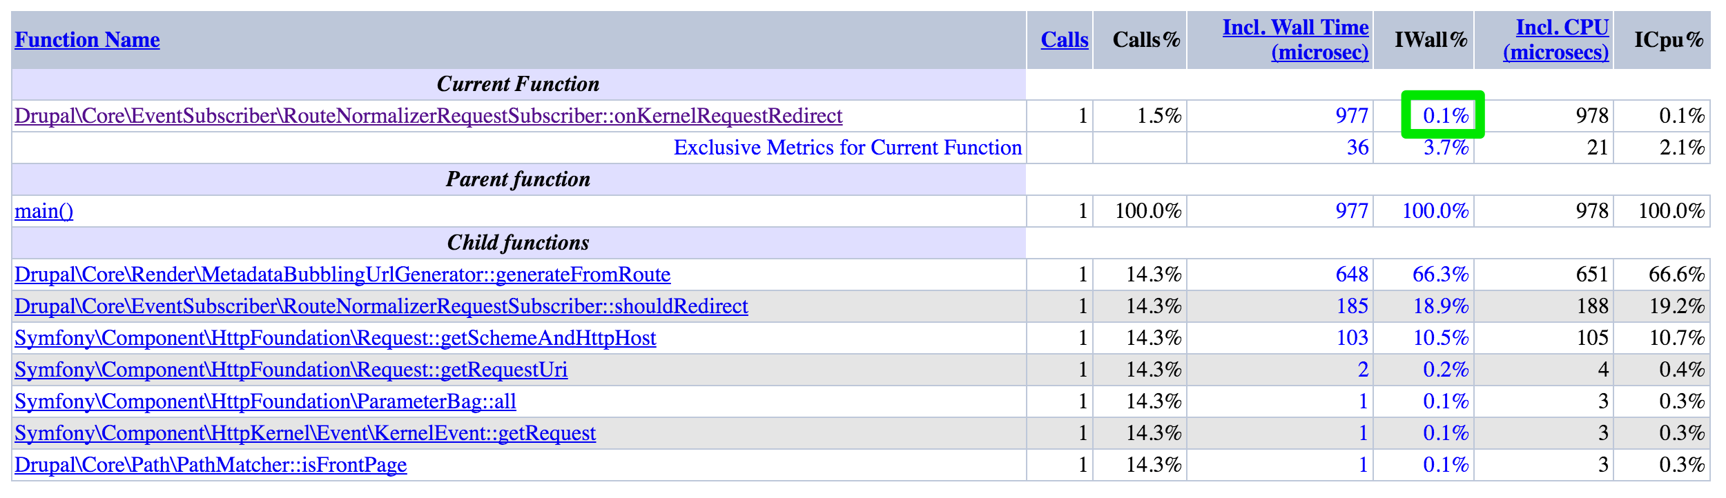Image resolution: width=1726 pixels, height=498 pixels.
Task: Click 'Exclusive Metrics for Current Function' label
Action: [x=848, y=148]
